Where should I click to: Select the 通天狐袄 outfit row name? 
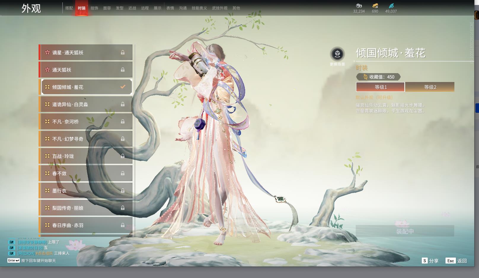62,70
